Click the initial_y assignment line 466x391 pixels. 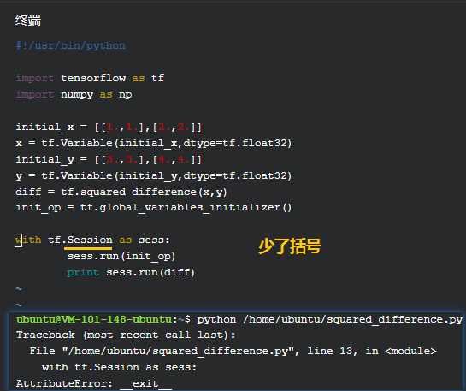click(109, 160)
